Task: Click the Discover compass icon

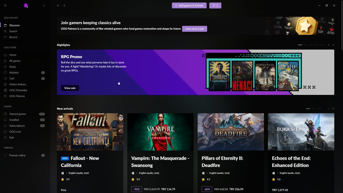Action: click(x=5, y=25)
